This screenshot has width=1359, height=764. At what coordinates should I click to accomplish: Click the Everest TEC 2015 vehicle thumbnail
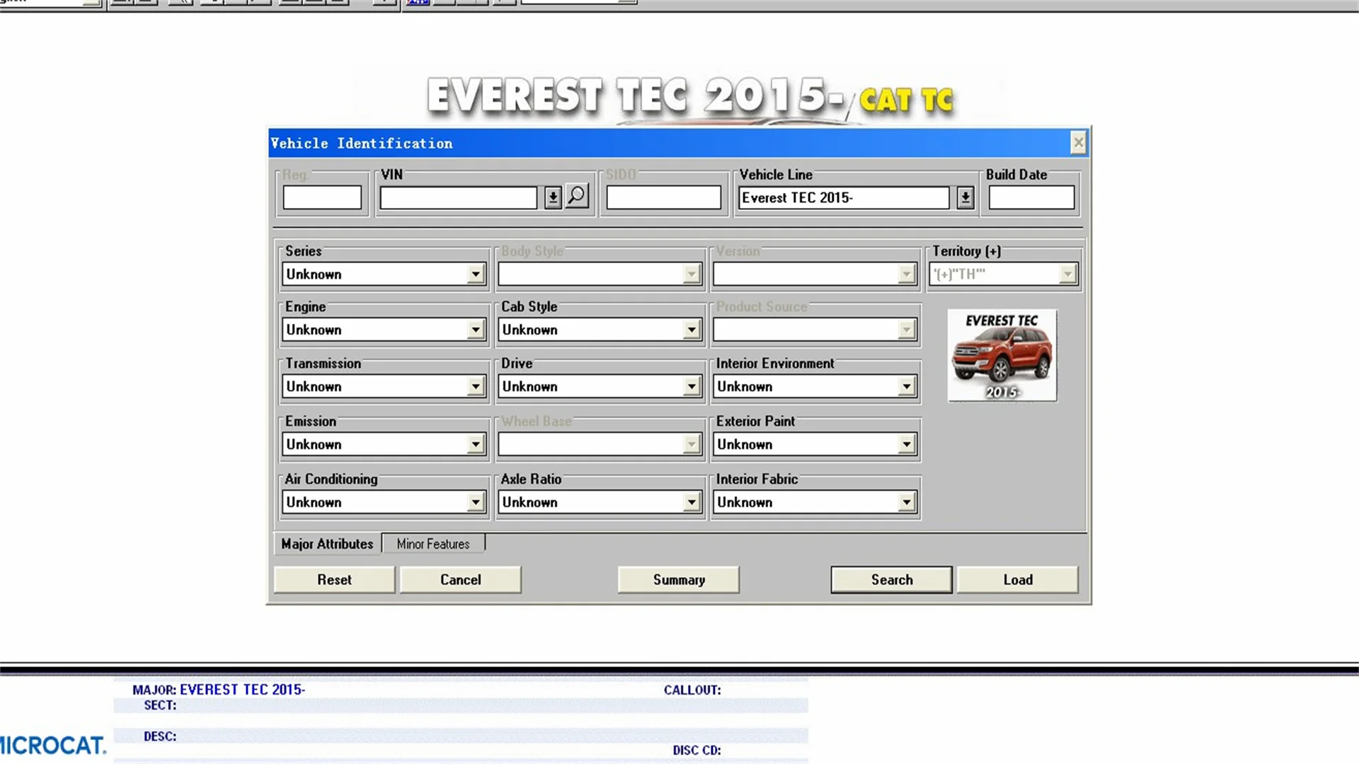(1002, 356)
